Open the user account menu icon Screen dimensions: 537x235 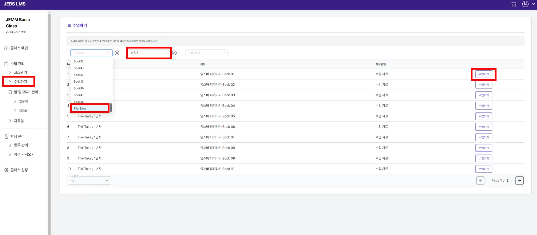(x=525, y=4)
